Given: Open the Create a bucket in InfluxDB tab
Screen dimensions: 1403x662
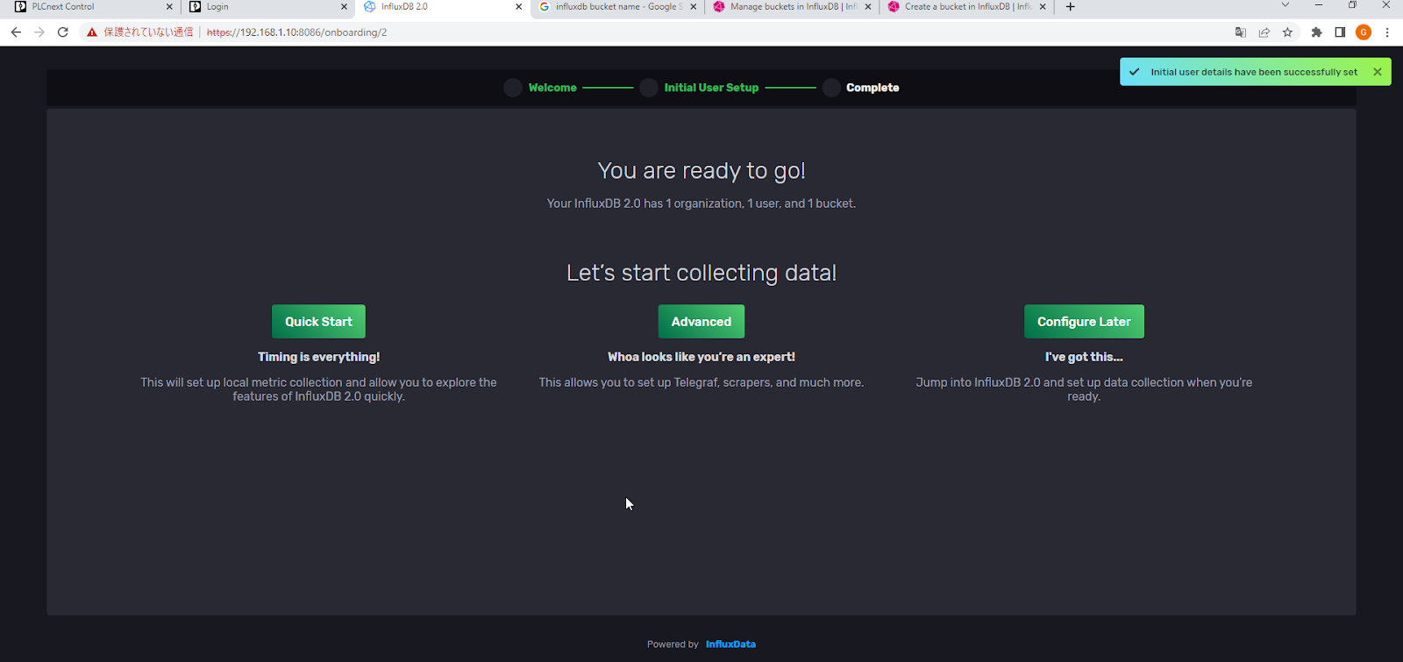Looking at the screenshot, I should [966, 7].
